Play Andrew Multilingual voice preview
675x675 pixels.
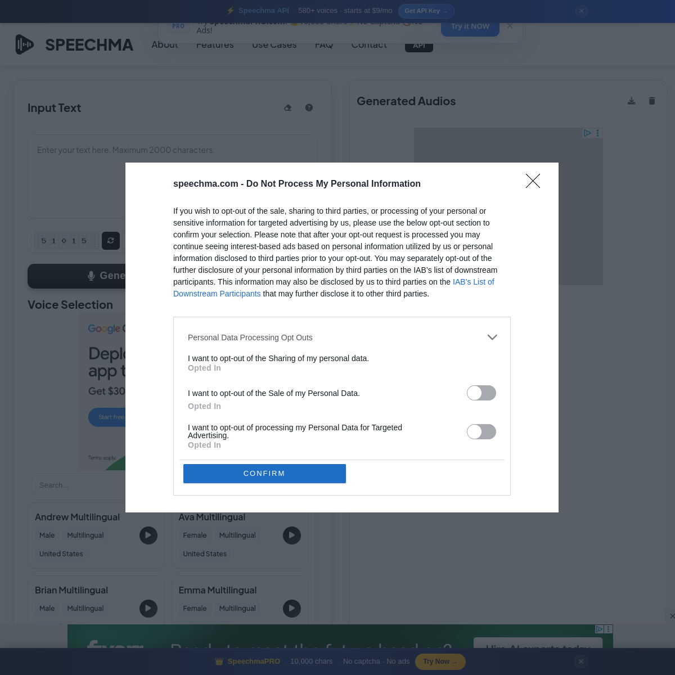point(148,535)
